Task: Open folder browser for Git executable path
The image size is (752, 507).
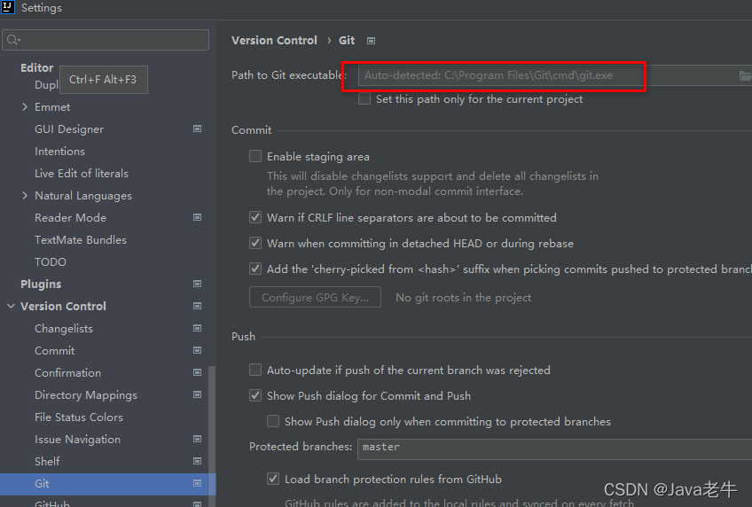Action: pos(745,75)
